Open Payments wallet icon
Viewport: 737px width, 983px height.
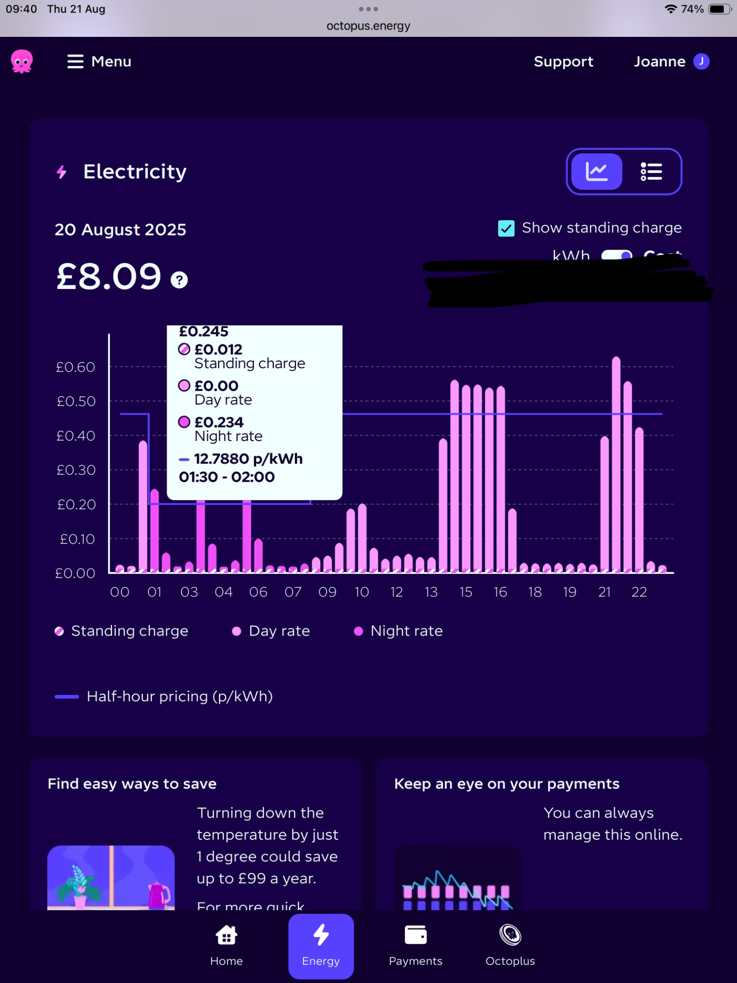pos(415,935)
